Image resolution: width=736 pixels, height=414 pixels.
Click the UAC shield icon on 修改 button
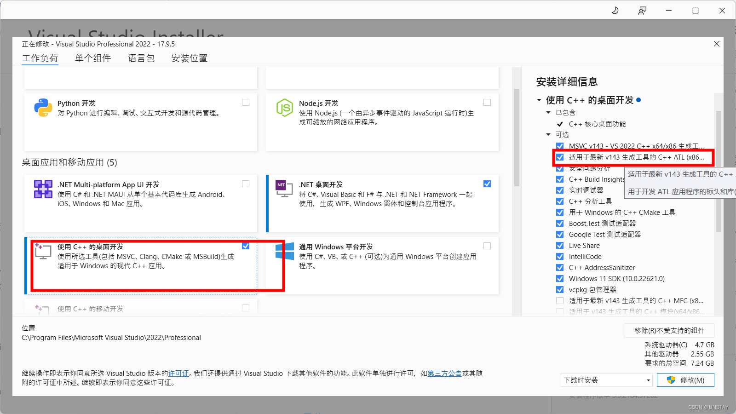[670, 379]
